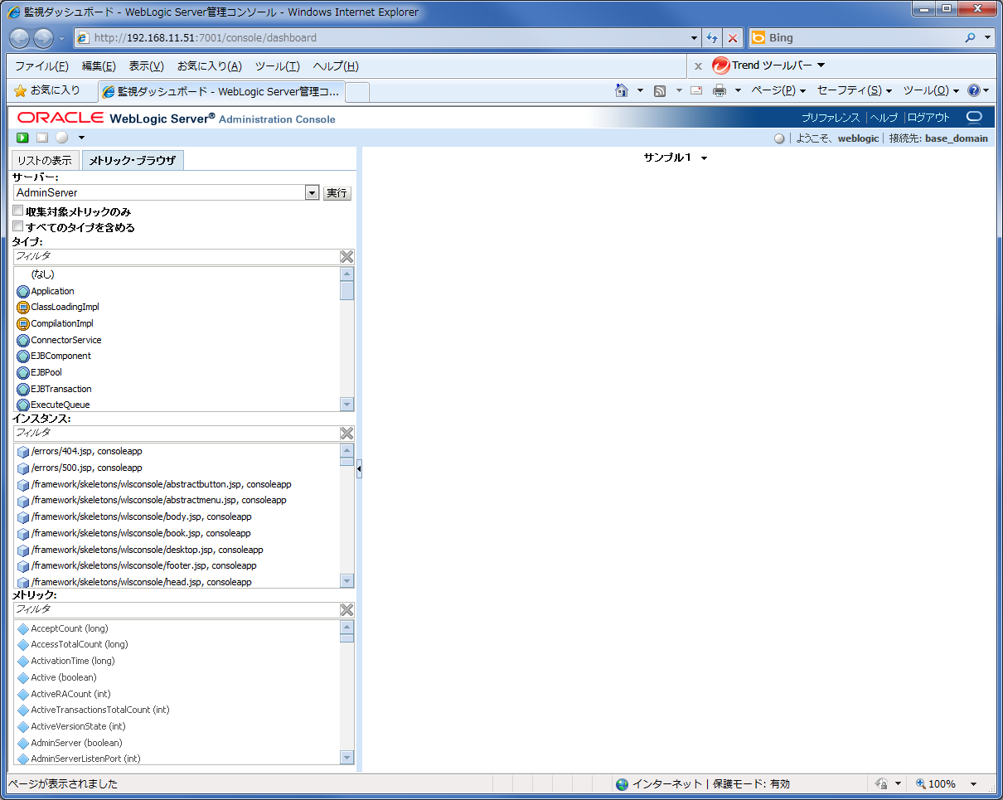
Task: Click the Internet Explorer forward arrow
Action: tap(43, 38)
